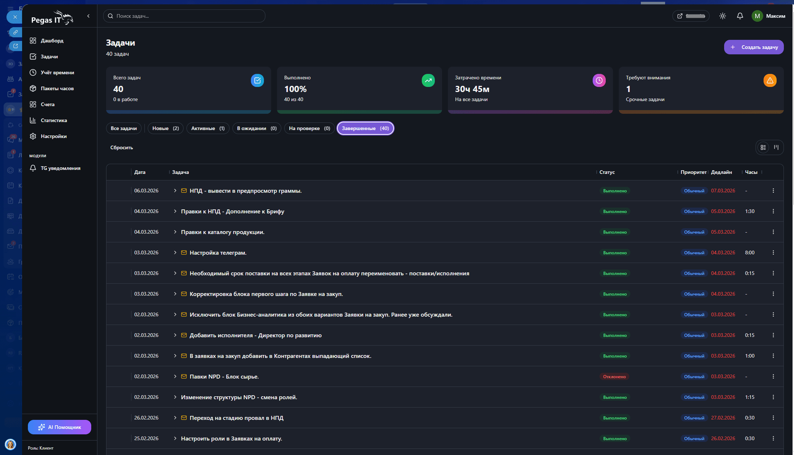Open Статистика chart icon in sidebar
The width and height of the screenshot is (794, 455).
33,120
